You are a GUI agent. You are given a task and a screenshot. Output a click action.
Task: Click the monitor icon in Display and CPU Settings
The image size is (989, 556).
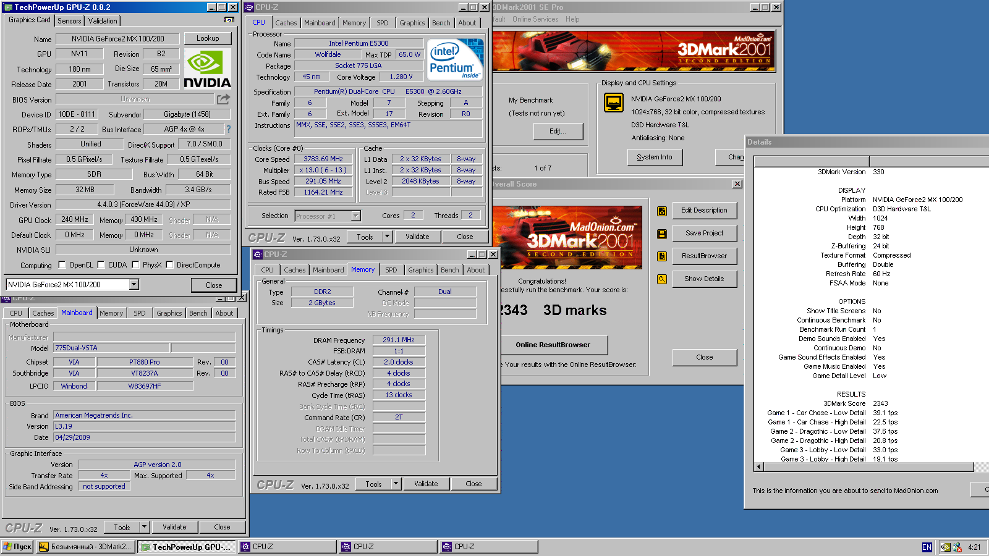(614, 103)
